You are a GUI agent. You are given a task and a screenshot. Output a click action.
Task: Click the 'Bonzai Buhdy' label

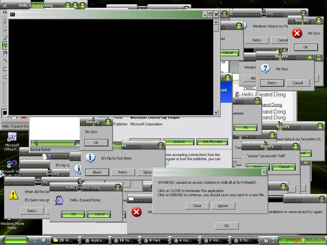pos(41,150)
